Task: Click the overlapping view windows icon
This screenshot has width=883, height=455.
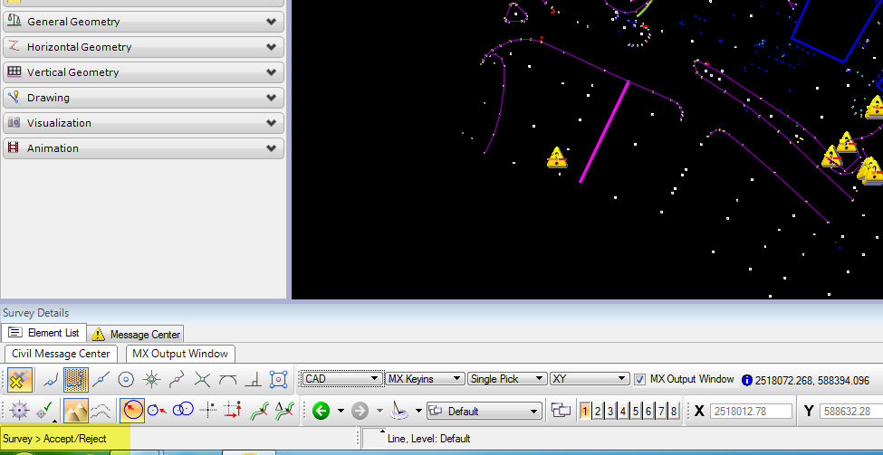Action: point(561,412)
